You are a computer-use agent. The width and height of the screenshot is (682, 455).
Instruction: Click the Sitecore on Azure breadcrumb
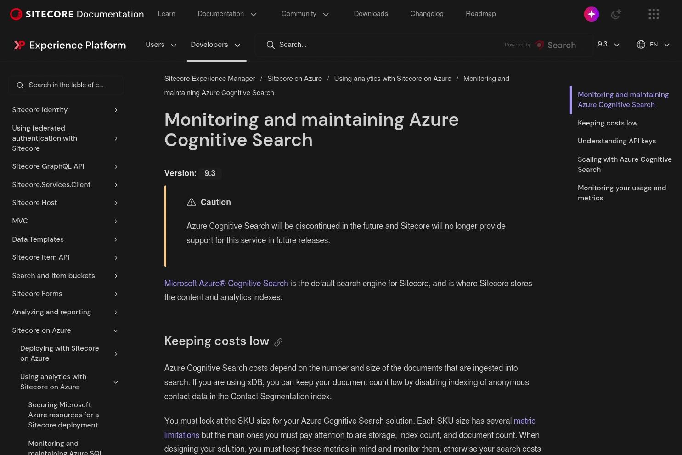[x=294, y=79]
